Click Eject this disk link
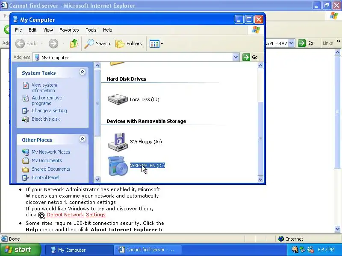Image resolution: width=342 pixels, height=256 pixels. [x=46, y=119]
